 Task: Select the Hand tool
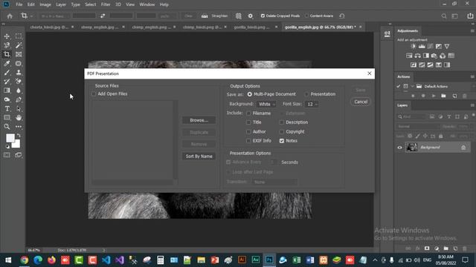point(19,118)
